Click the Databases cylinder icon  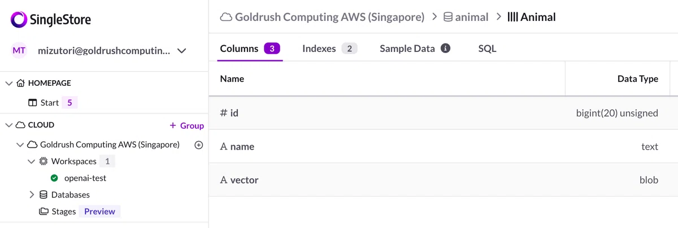[43, 195]
